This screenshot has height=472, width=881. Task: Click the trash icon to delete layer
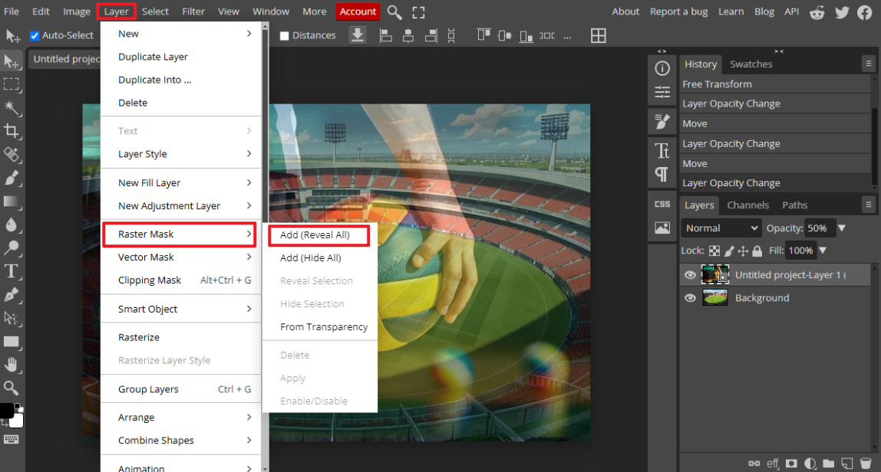[x=866, y=464]
